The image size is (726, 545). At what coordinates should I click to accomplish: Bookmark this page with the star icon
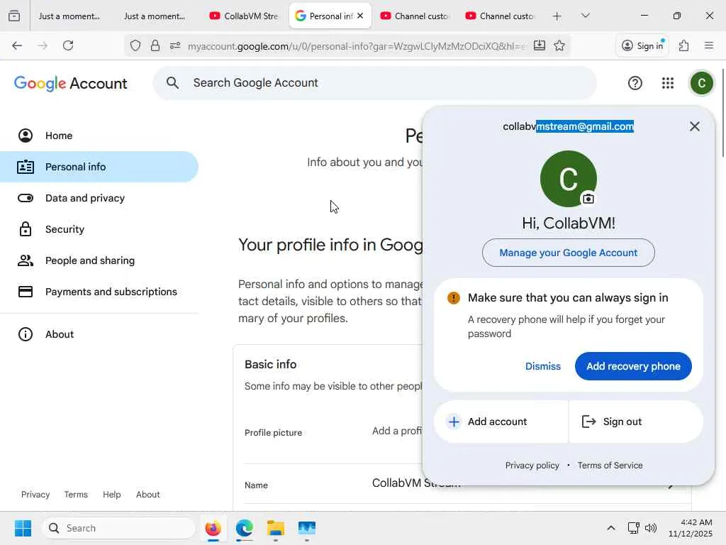(559, 45)
